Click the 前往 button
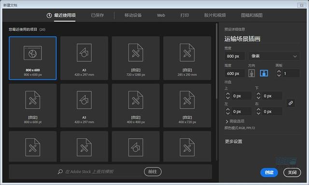 [153, 172]
